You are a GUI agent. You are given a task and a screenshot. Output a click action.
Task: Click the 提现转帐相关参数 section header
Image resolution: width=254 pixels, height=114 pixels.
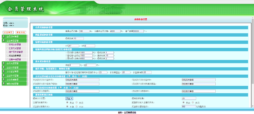point(141,95)
